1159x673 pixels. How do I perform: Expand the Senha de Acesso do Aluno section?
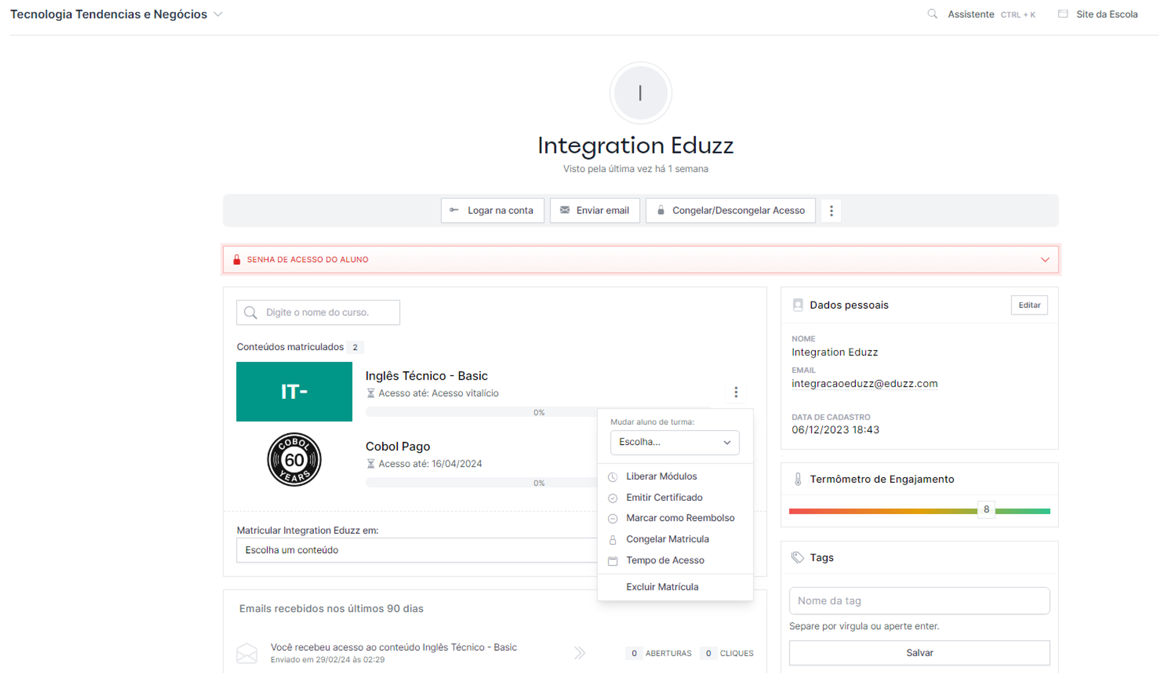coord(1045,260)
